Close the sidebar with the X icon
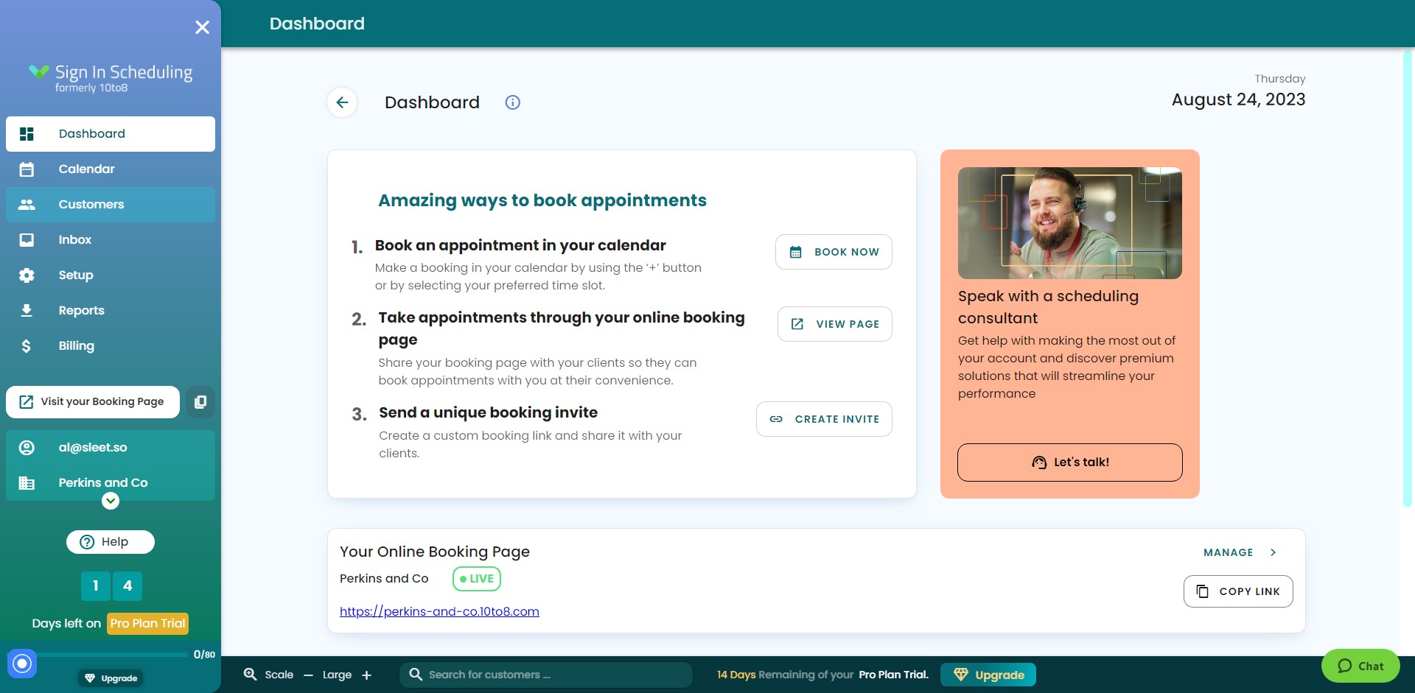 click(x=202, y=27)
